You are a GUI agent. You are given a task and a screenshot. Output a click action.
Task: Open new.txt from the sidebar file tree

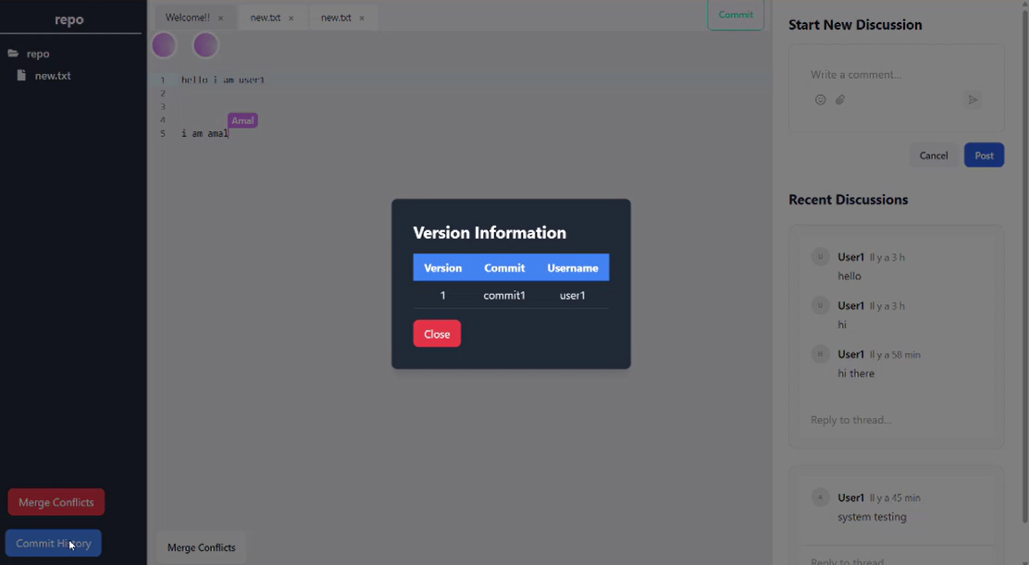tap(53, 76)
